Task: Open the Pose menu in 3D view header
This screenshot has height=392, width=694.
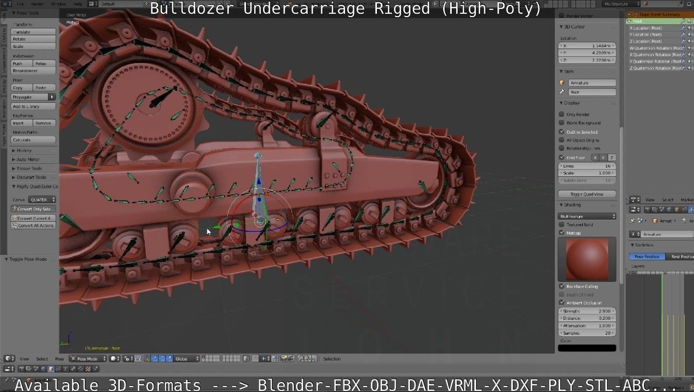Action: (x=59, y=358)
